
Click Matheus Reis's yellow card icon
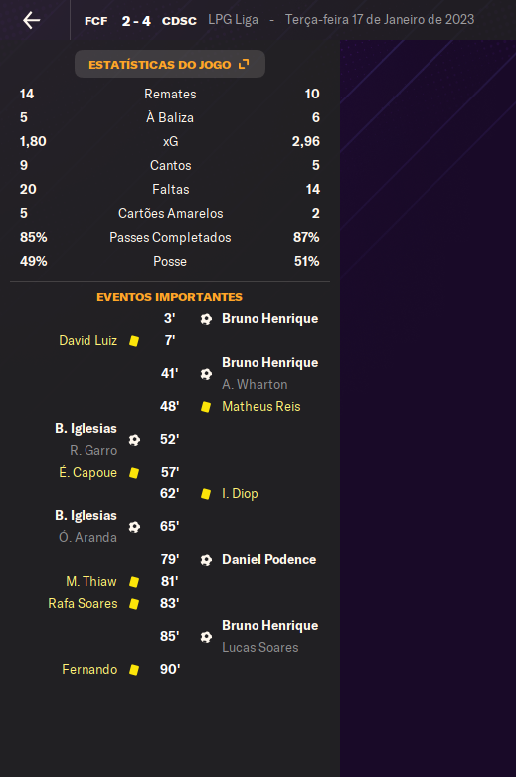[x=206, y=407]
